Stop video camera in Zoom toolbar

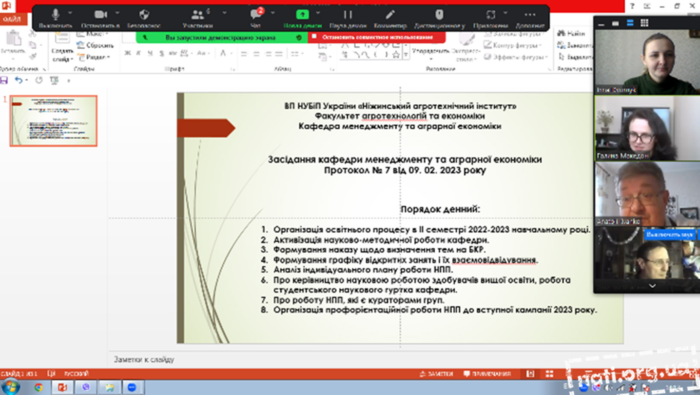pyautogui.click(x=100, y=18)
